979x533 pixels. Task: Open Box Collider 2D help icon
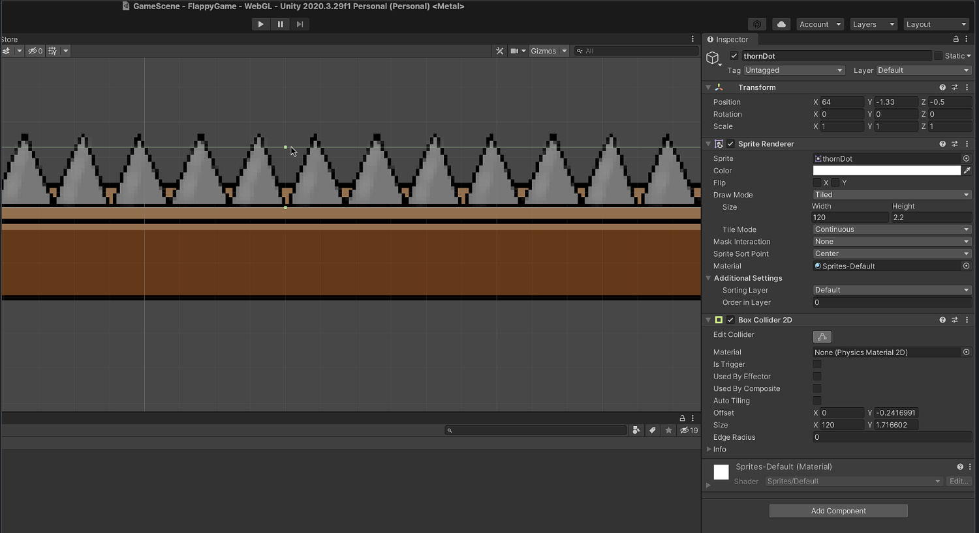click(x=942, y=320)
